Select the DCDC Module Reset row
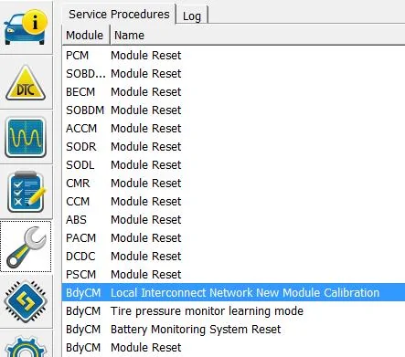This screenshot has width=405, height=357. pos(233,257)
